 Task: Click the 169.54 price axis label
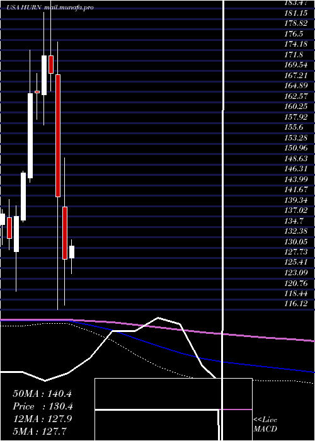pos(296,66)
